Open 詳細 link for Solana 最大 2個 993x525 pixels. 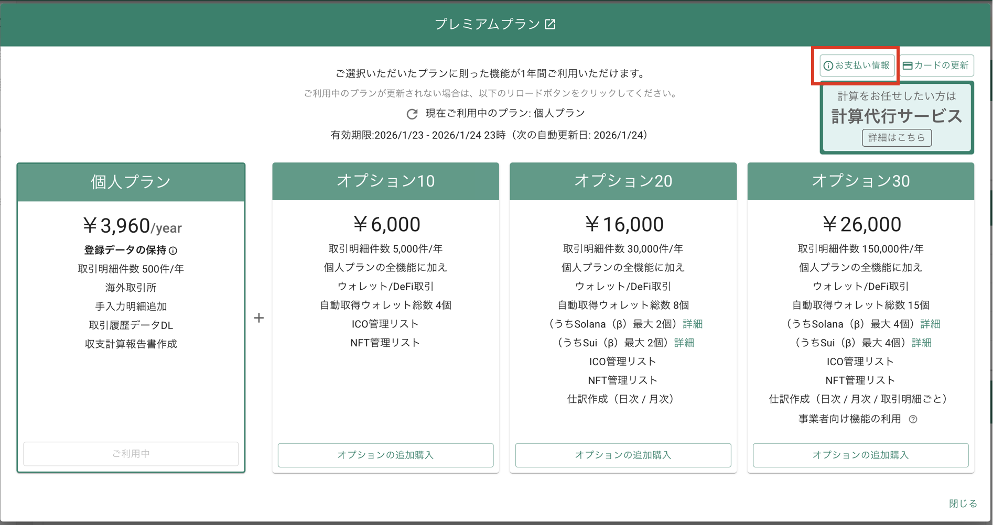click(693, 324)
